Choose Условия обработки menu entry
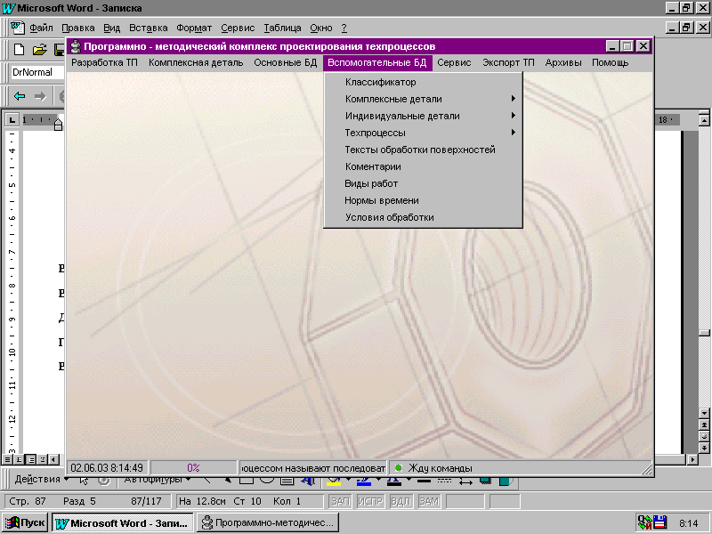The image size is (712, 534). coord(424,217)
